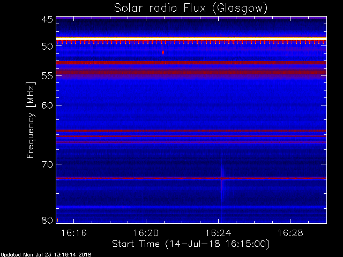The image size is (343, 257).
Task: Click the 'Frequency [MHz]' y-axis label
Action: (x=31, y=120)
